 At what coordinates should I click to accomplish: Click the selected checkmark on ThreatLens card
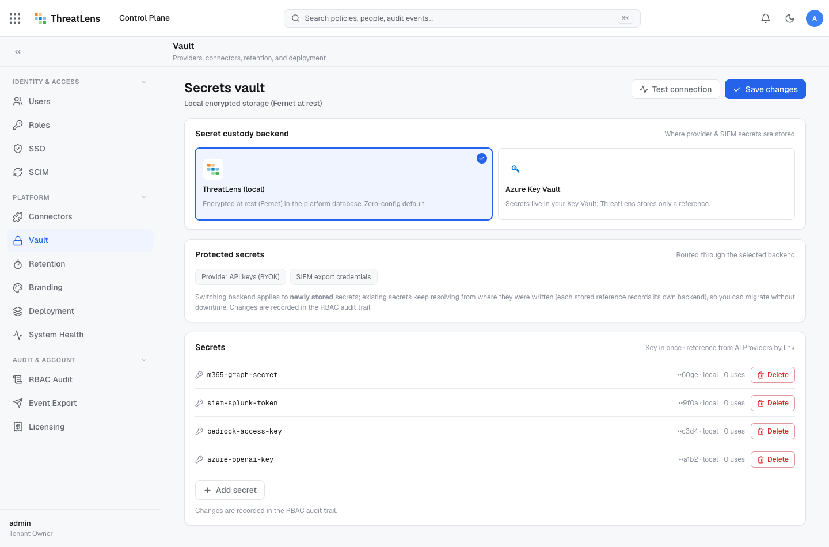click(x=482, y=158)
